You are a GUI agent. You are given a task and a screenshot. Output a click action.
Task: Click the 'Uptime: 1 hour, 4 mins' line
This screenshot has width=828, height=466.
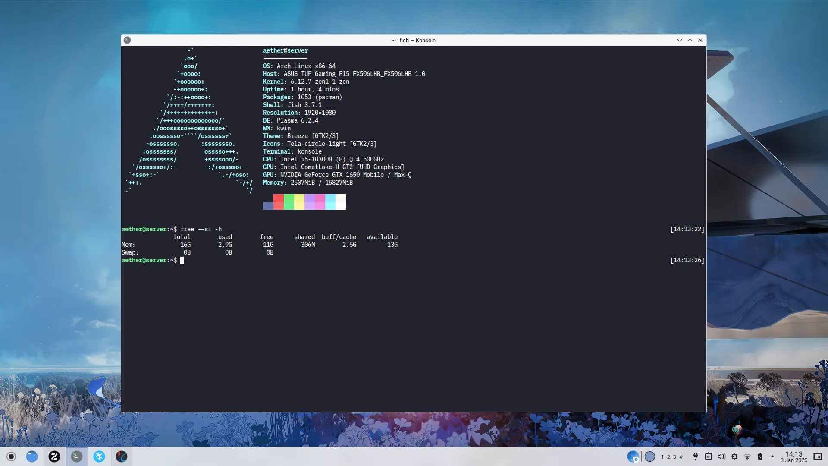[x=301, y=89]
